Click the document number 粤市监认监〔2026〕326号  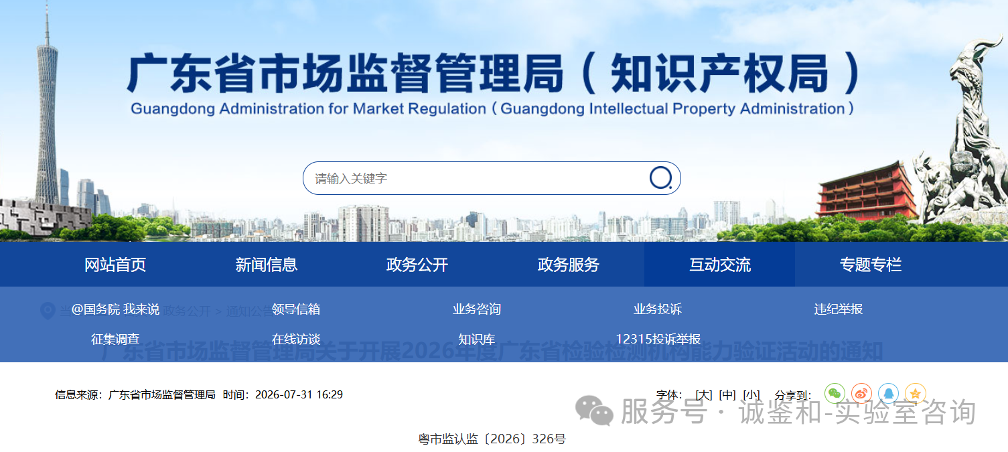492,439
